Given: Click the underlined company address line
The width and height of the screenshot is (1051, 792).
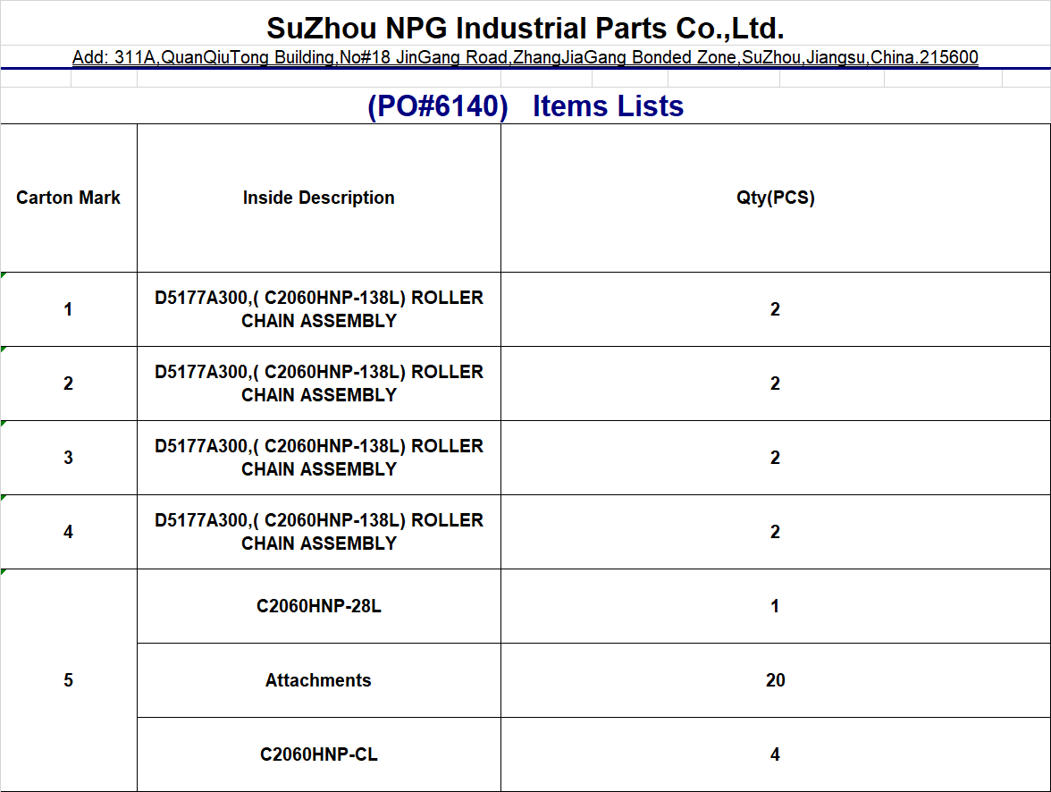Looking at the screenshot, I should [525, 58].
